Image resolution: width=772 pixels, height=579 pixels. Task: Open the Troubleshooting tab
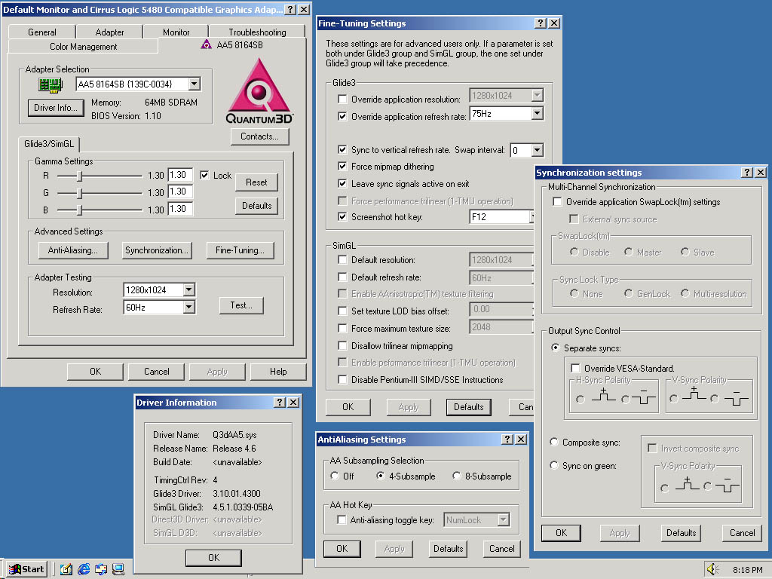coord(257,32)
